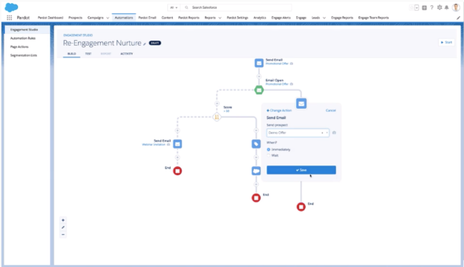Image resolution: width=464 pixels, height=267 pixels.
Task: Open the Analytics tab
Action: tap(259, 18)
